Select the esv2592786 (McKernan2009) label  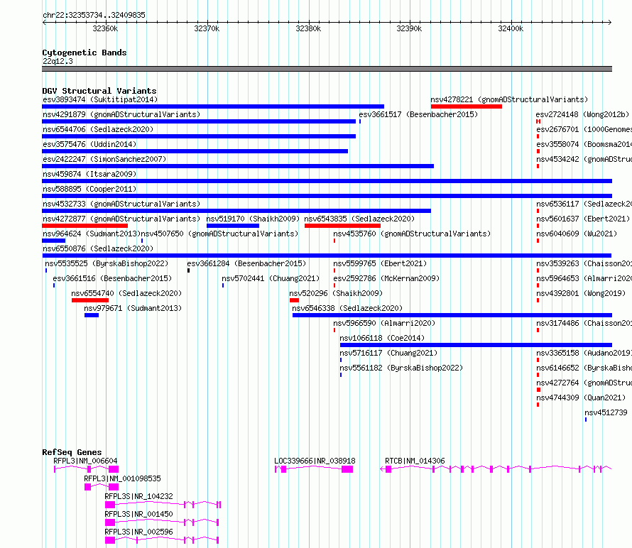[x=386, y=278]
